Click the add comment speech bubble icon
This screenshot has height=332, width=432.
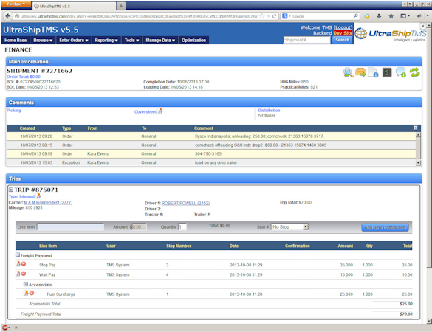click(400, 73)
